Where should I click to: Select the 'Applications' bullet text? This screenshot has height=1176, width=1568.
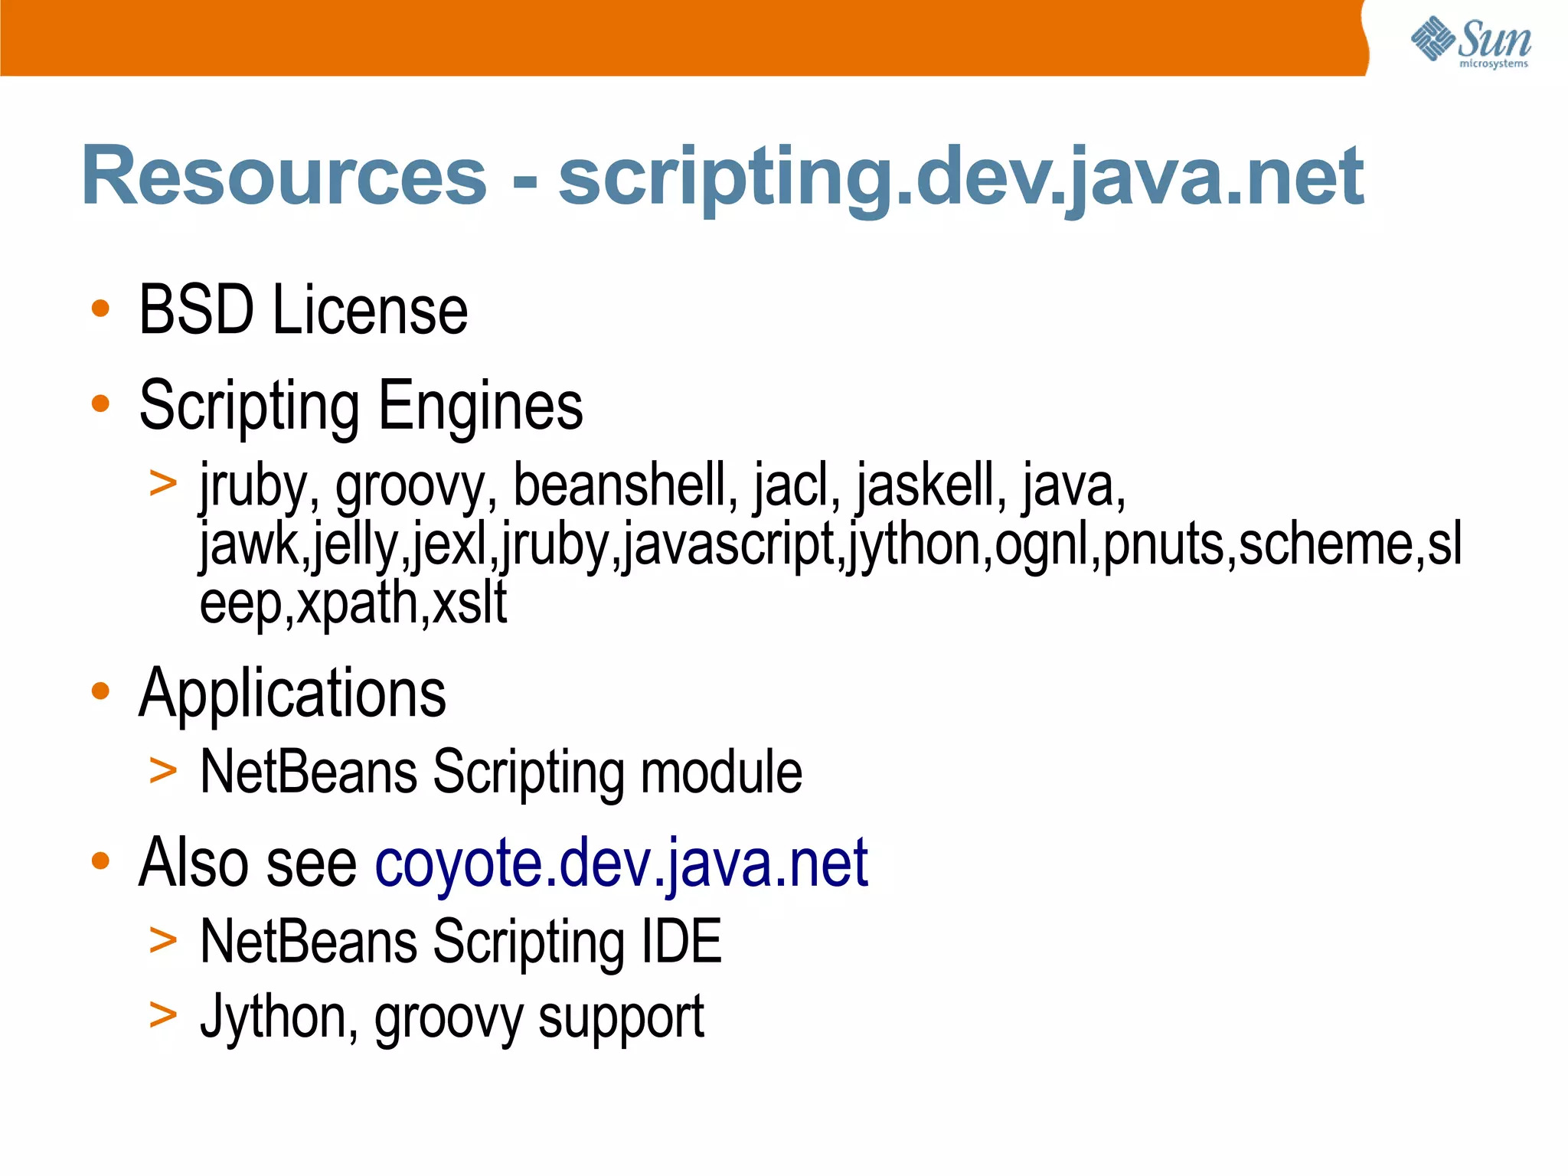click(x=292, y=694)
